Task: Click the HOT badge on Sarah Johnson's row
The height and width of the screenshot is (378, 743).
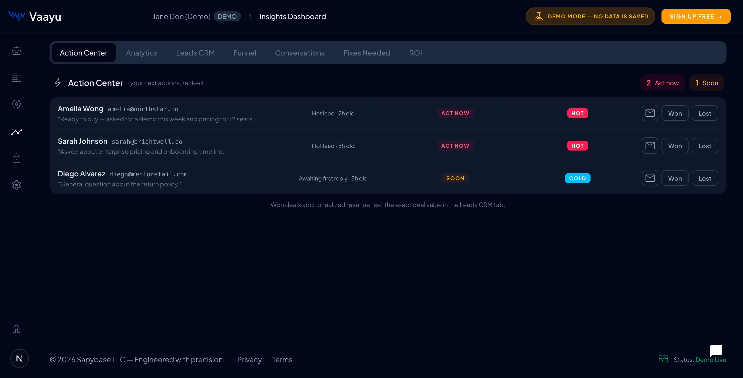Action: tap(577, 146)
